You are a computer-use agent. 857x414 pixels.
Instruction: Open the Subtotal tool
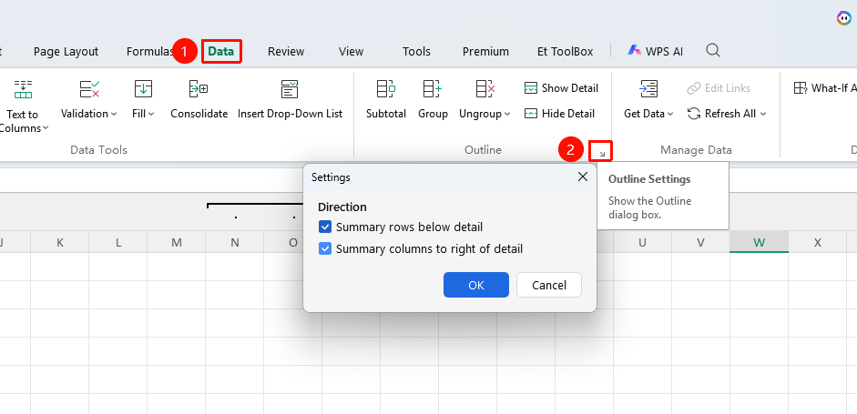386,99
